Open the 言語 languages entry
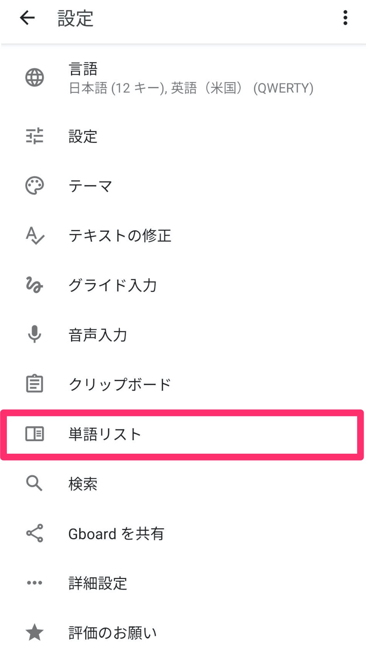The width and height of the screenshot is (366, 655). (183, 78)
